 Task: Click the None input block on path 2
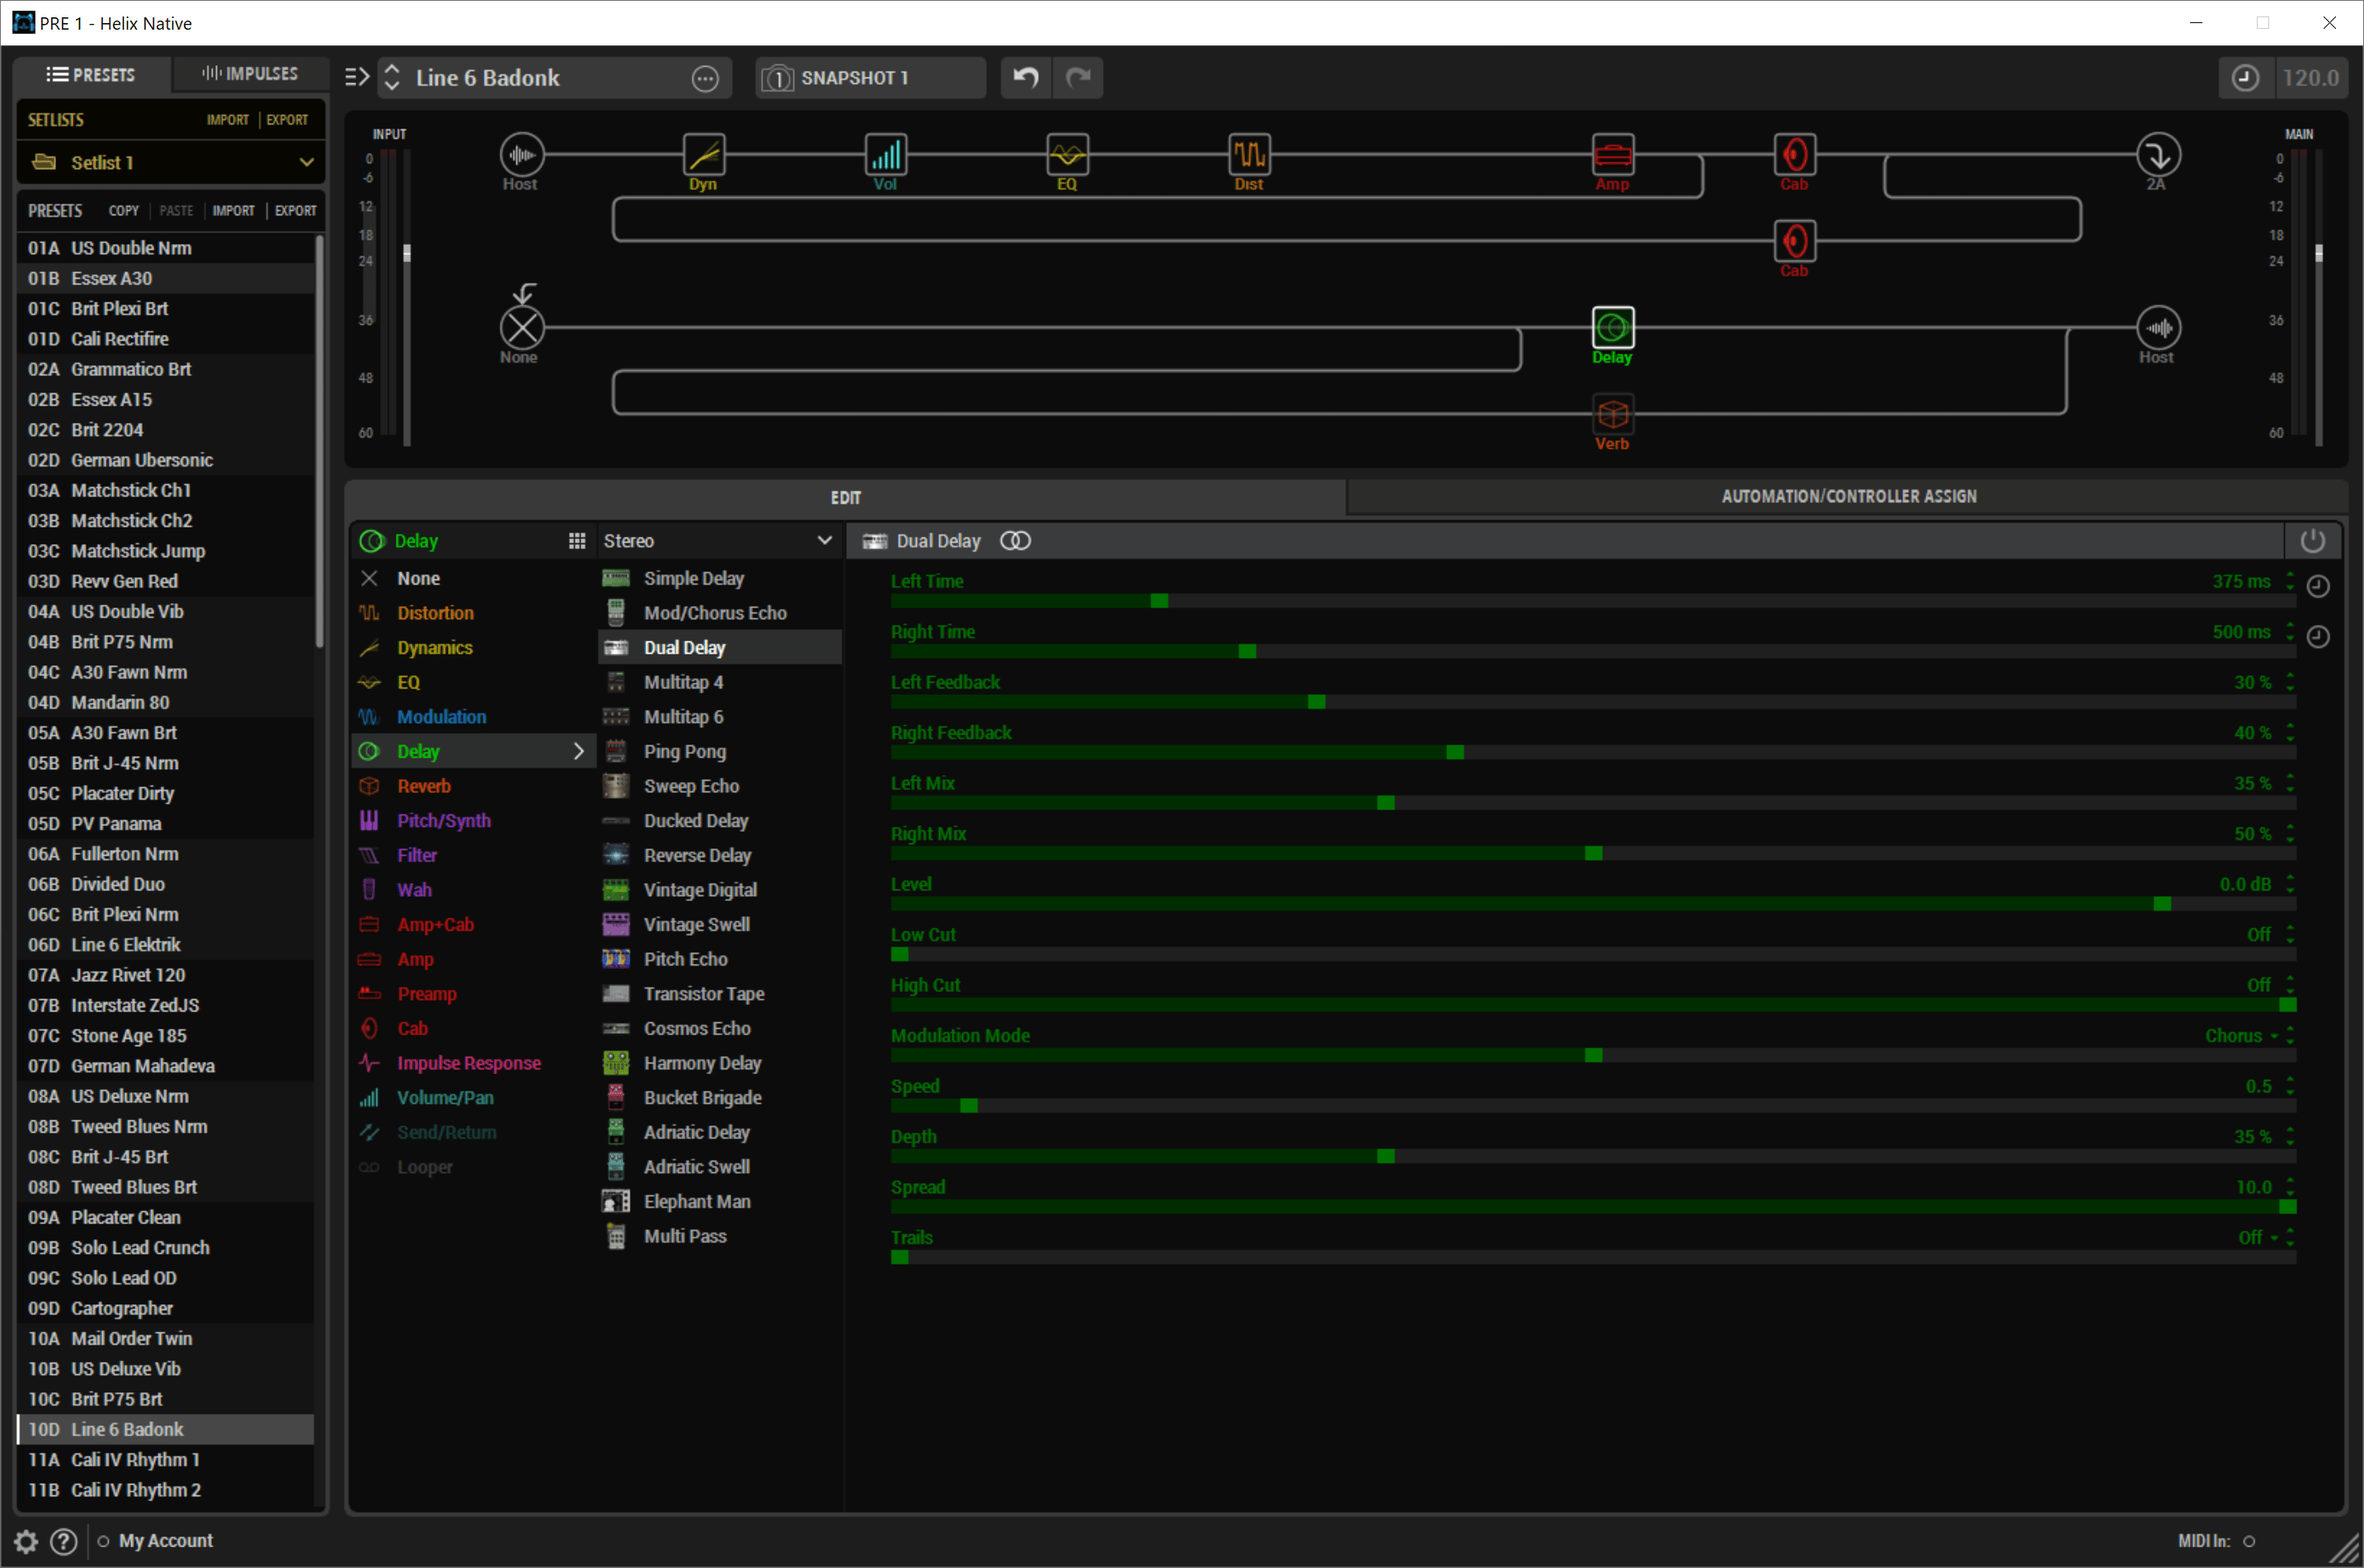[x=522, y=327]
